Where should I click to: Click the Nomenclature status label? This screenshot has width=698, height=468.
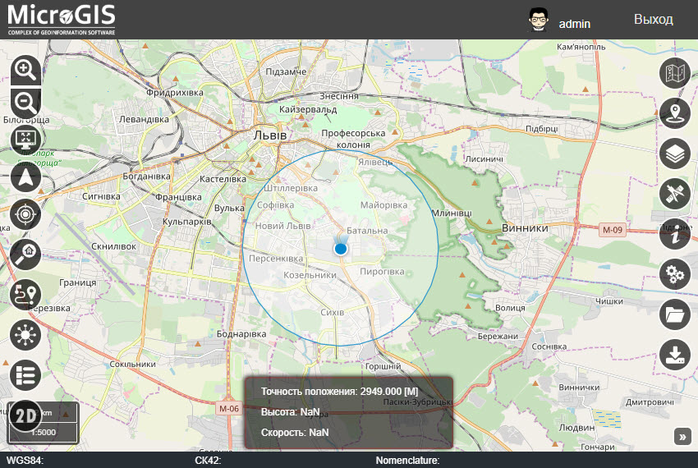tap(407, 460)
